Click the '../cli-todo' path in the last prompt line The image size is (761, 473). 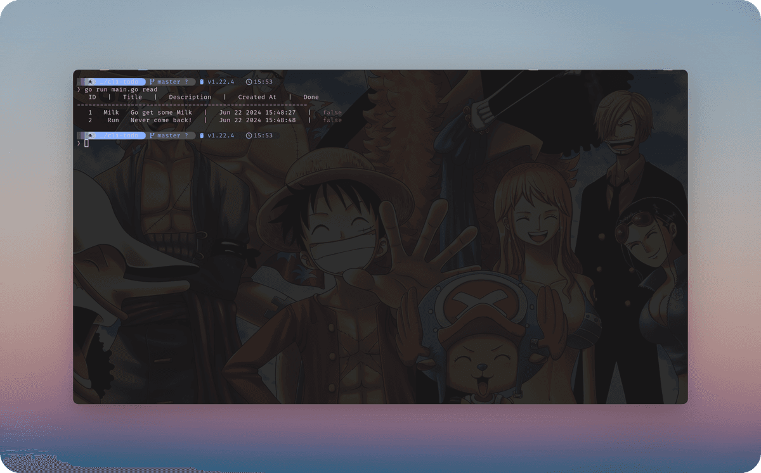[x=118, y=136]
